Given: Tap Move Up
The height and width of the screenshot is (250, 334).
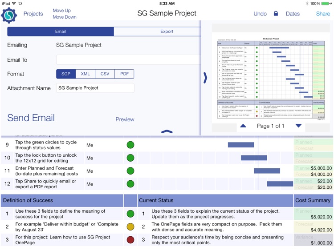Looking at the screenshot, I should coord(62,10).
